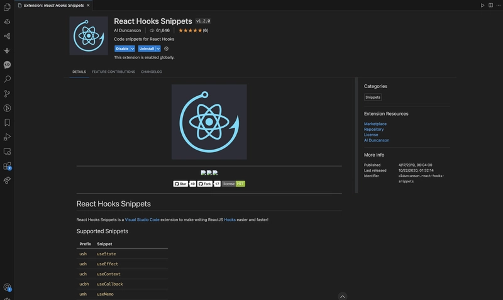This screenshot has width=503, height=300.
Task: Open the Extensions view icon
Action: pos(7,166)
